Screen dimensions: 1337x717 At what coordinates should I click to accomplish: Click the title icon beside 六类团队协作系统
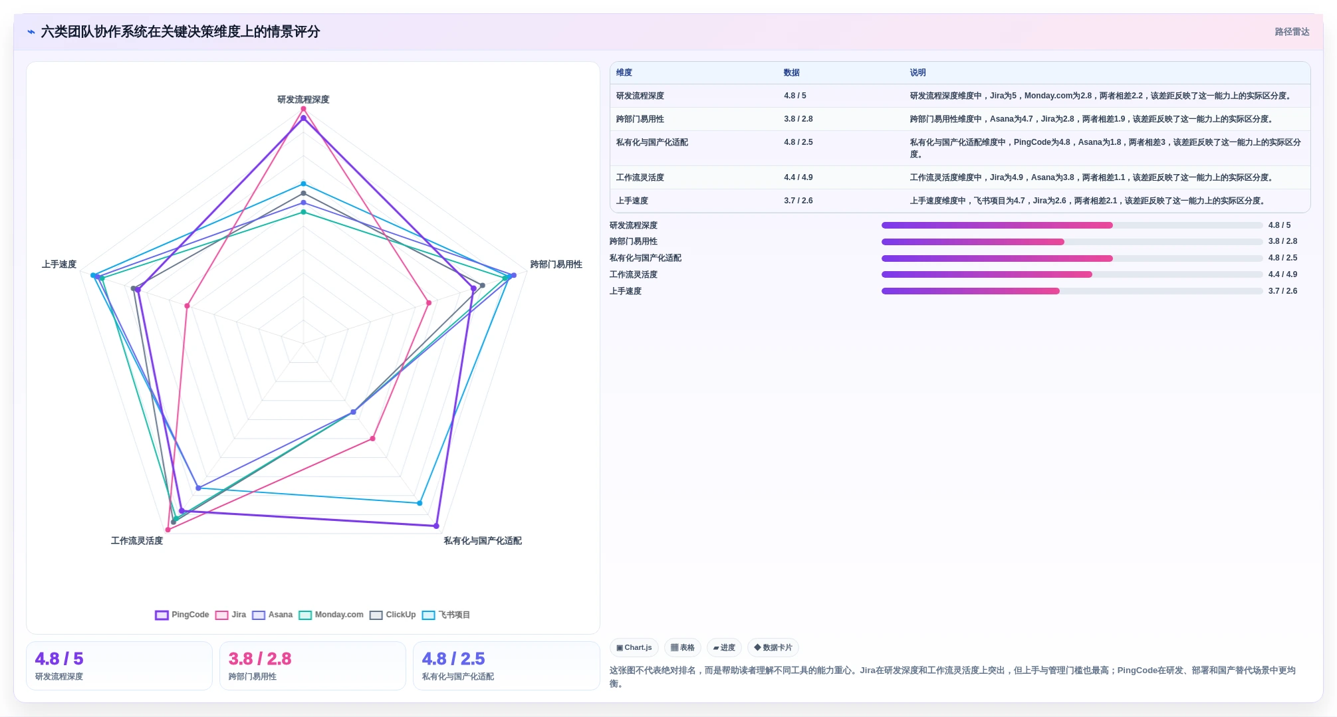pyautogui.click(x=31, y=32)
